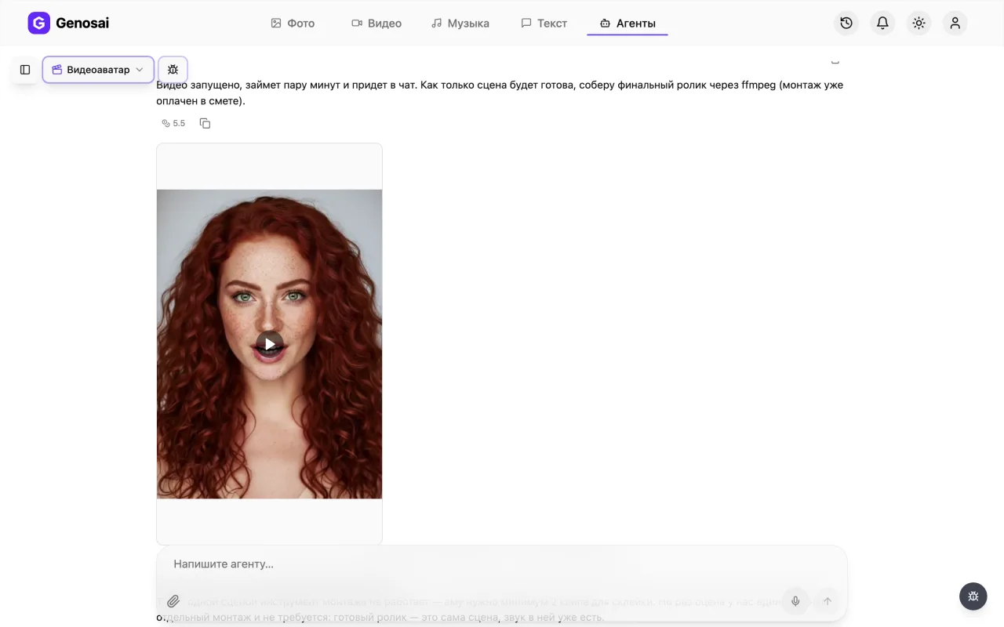Image resolution: width=1004 pixels, height=627 pixels.
Task: Click the bug icon next to Видеоаватар
Action: coord(173,70)
